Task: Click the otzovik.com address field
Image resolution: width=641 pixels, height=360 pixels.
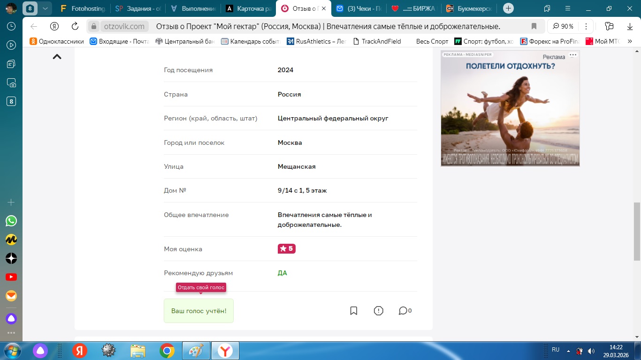Action: [124, 26]
